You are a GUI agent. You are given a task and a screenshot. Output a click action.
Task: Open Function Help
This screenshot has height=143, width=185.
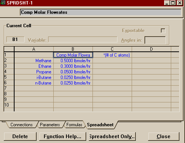click(x=63, y=136)
